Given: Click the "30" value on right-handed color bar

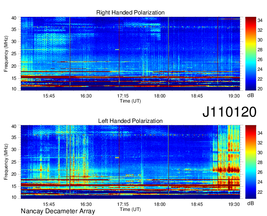Looking at the screenshot, I should (260, 40).
